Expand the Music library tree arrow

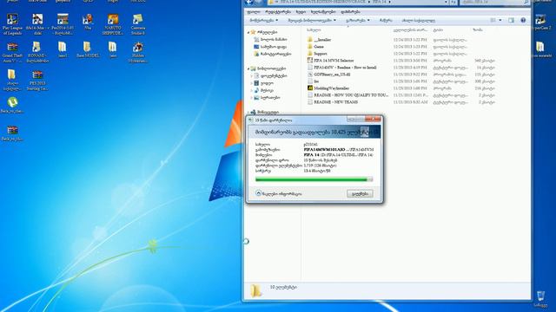click(251, 90)
